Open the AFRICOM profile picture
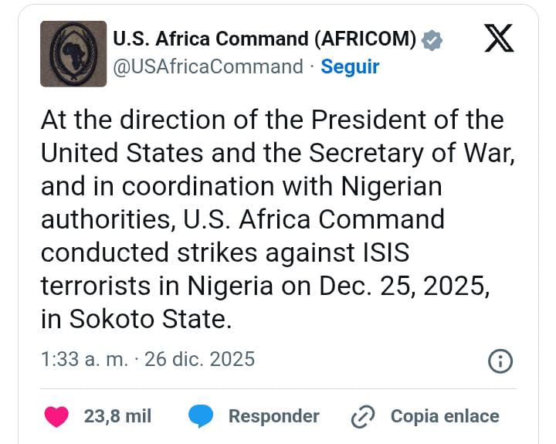This screenshot has width=556, height=444. pos(73,53)
